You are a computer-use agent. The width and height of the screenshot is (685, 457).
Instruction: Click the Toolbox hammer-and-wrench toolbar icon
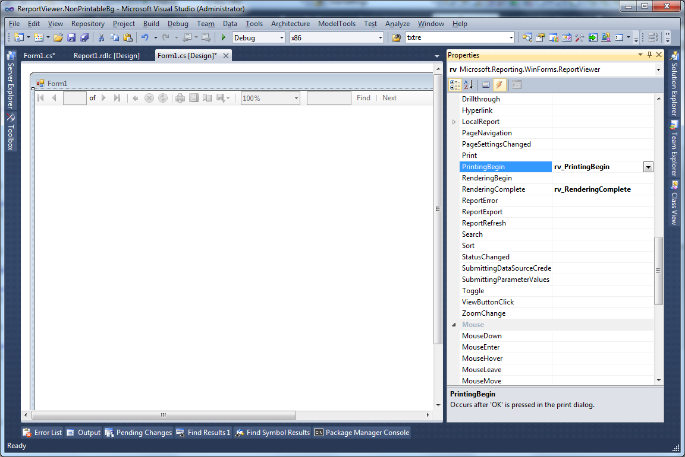(x=580, y=37)
